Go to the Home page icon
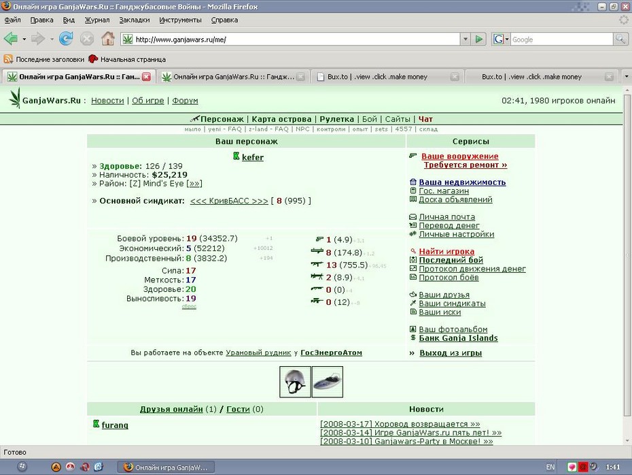This screenshot has height=475, width=632. [107, 39]
